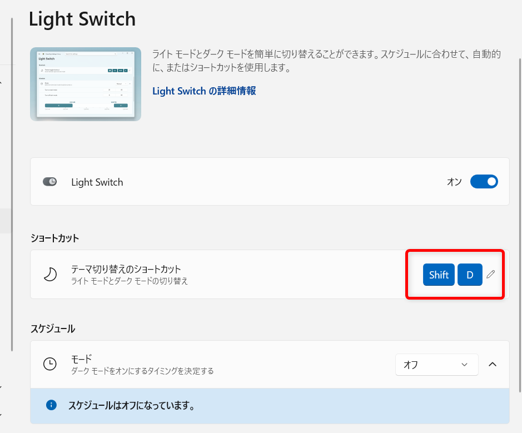
Task: Click the clock icon next to モード
Action: pyautogui.click(x=50, y=364)
